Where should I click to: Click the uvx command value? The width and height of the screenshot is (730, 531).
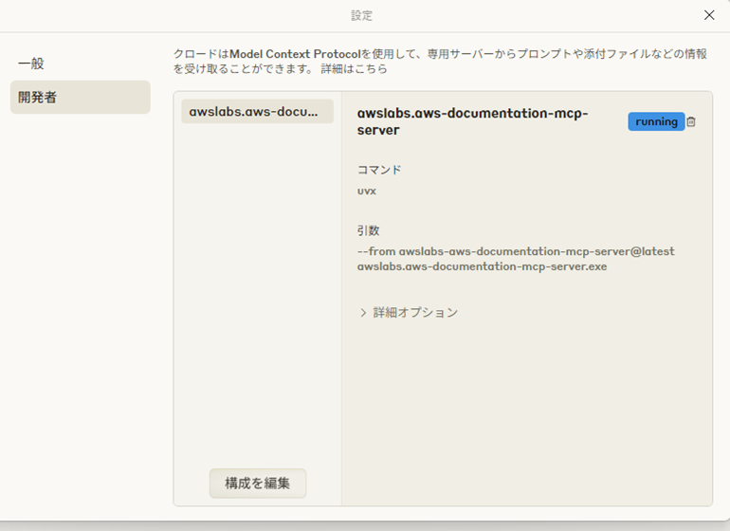click(367, 191)
